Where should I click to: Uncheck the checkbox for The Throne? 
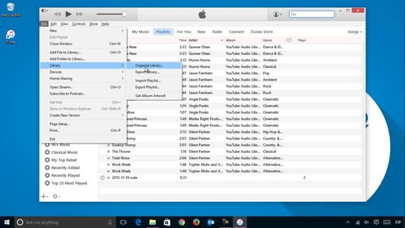click(x=108, y=152)
